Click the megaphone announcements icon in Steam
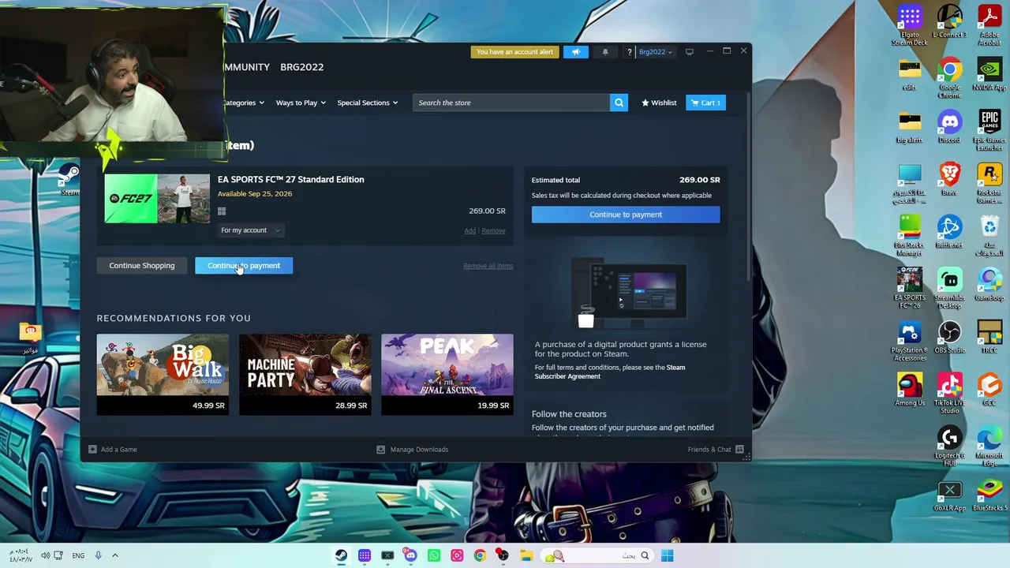 (576, 52)
